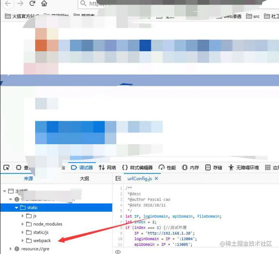Expand the resource://gre node arrow

11,249
